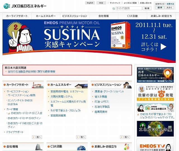Click the building icon in 会社情報 header
The width and height of the screenshot is (179, 151).
click(x=39, y=147)
